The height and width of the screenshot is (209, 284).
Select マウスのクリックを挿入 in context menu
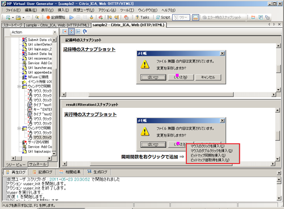(x=207, y=146)
